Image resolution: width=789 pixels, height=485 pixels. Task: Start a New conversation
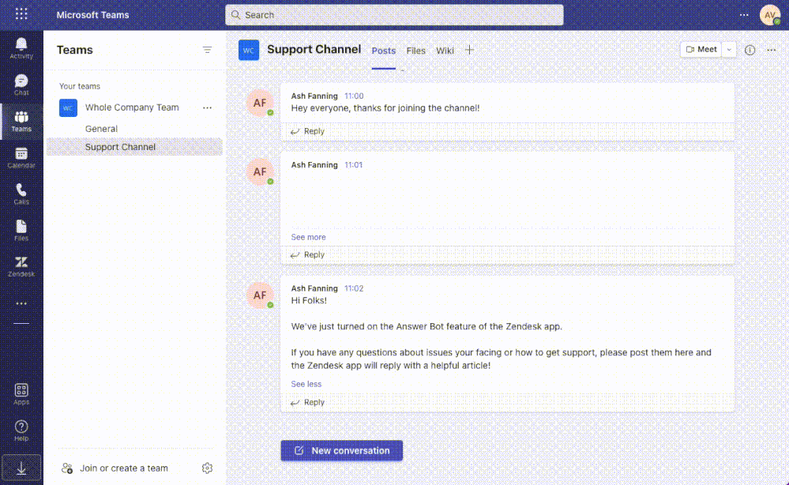coord(342,451)
